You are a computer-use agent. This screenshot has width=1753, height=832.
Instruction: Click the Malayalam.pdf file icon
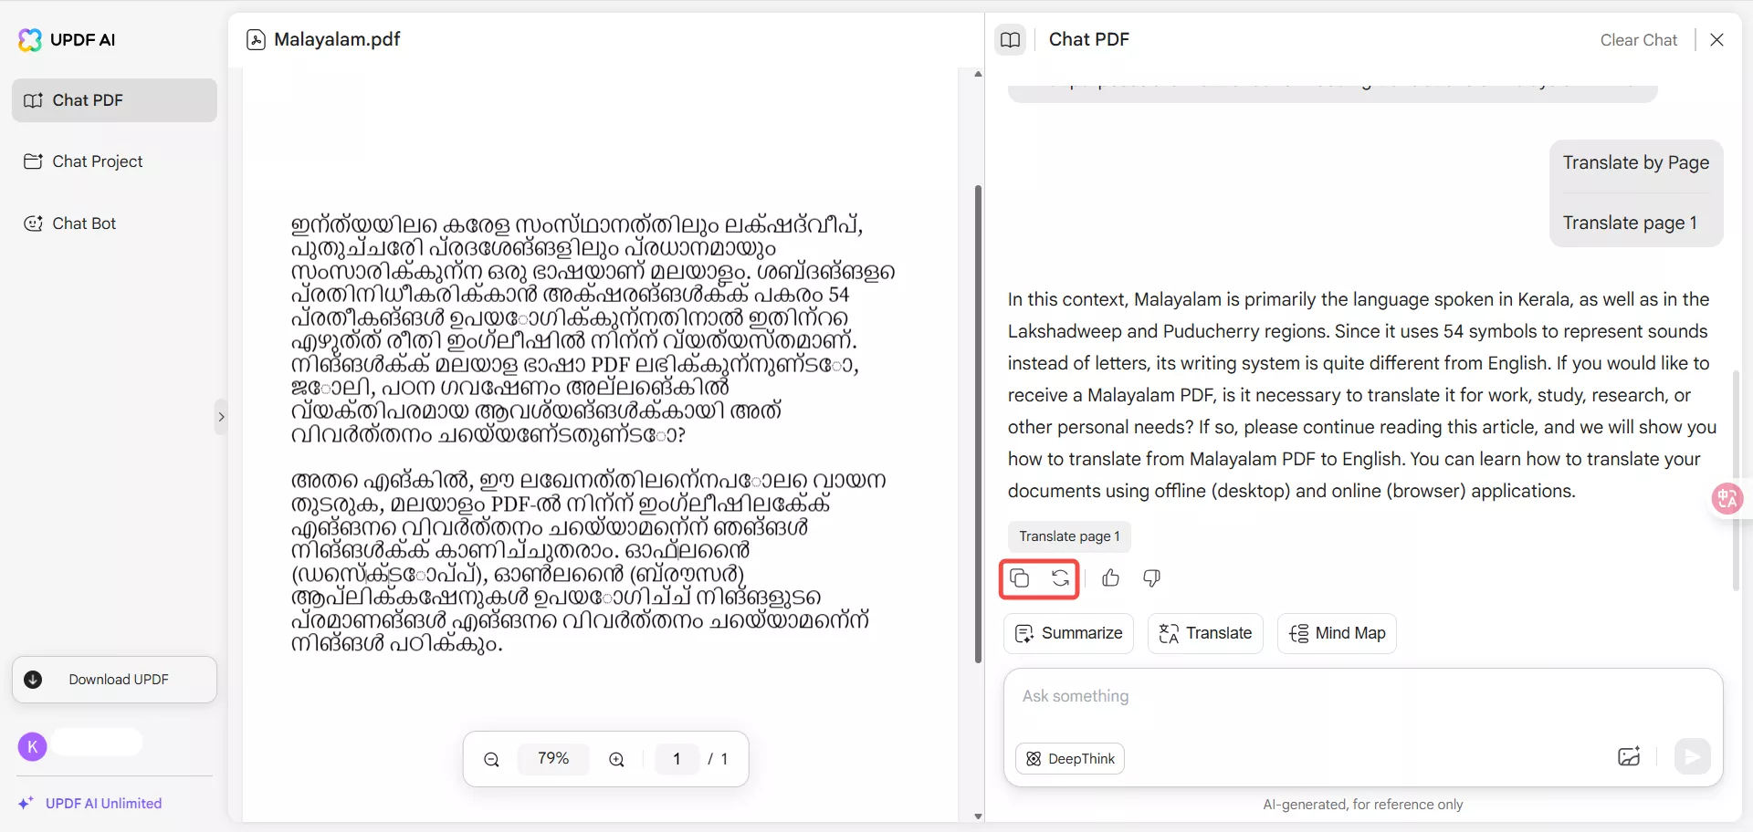tap(256, 39)
